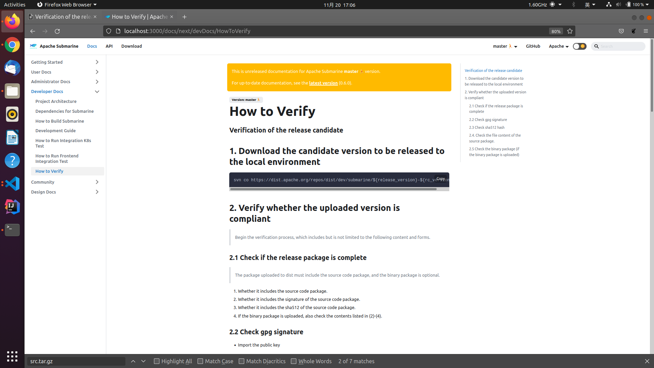The height and width of the screenshot is (368, 654).
Task: Enable Match Case checkbox
Action: pos(200,361)
